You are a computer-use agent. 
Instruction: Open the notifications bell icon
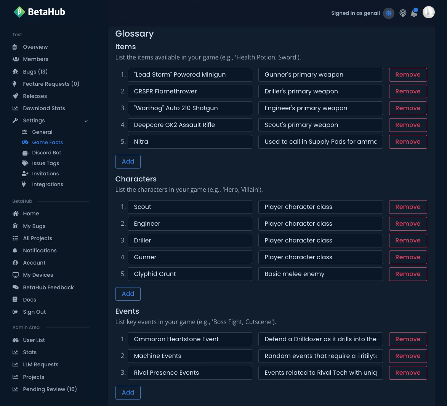(x=414, y=13)
